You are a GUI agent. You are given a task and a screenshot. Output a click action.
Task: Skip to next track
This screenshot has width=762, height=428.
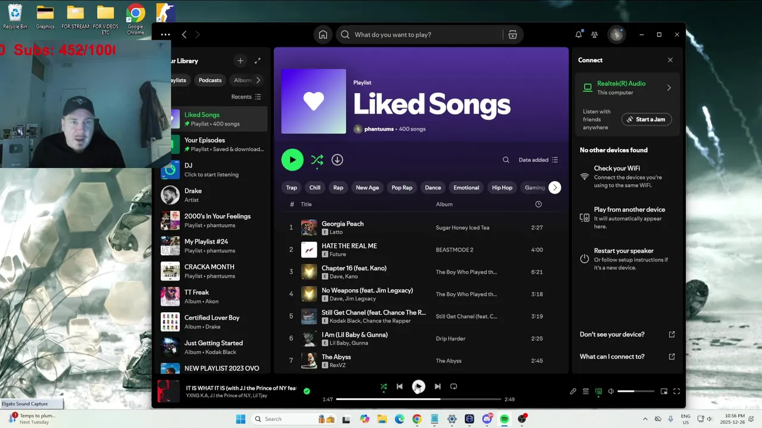click(x=438, y=386)
